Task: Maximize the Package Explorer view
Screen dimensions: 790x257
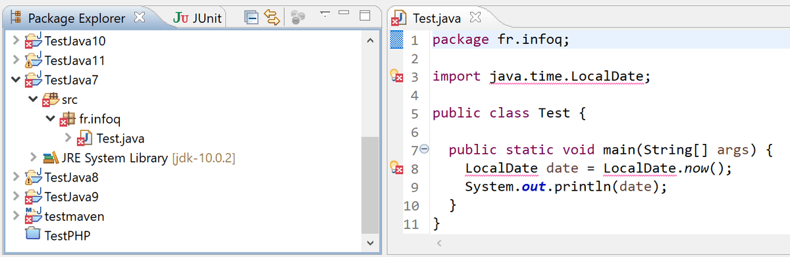Action: pyautogui.click(x=364, y=14)
